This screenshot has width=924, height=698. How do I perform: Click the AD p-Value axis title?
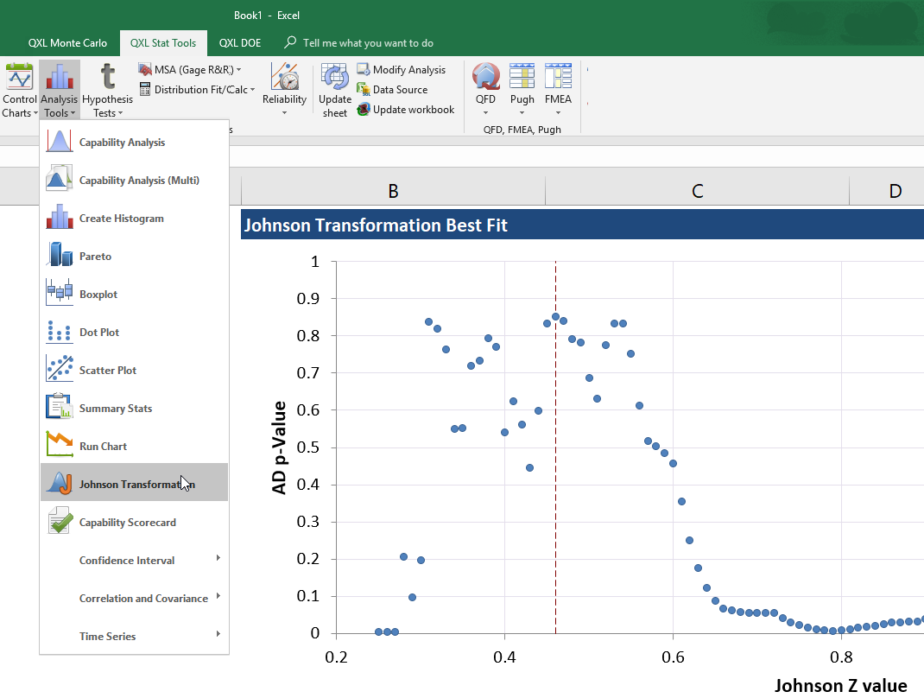coord(279,447)
